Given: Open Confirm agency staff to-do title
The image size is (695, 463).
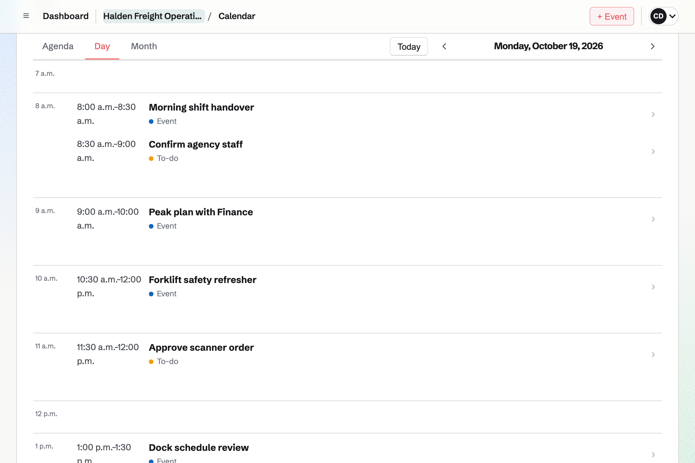Looking at the screenshot, I should [196, 144].
